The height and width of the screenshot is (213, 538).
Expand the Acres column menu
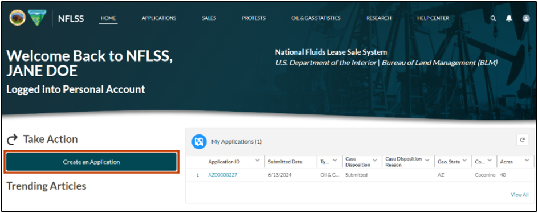[x=527, y=161]
